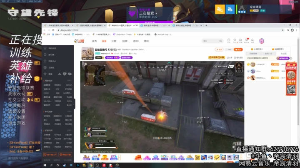Open watch history clock icon

(x=229, y=41)
